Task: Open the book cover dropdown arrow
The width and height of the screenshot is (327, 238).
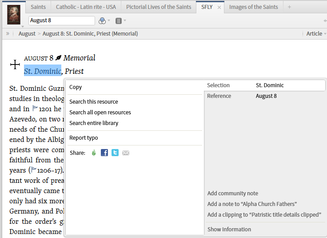Action: pyautogui.click(x=23, y=26)
